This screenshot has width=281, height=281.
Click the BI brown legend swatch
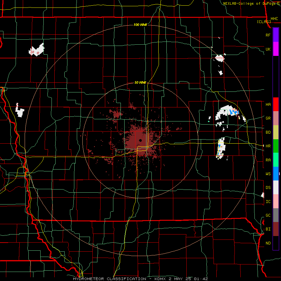276,229
